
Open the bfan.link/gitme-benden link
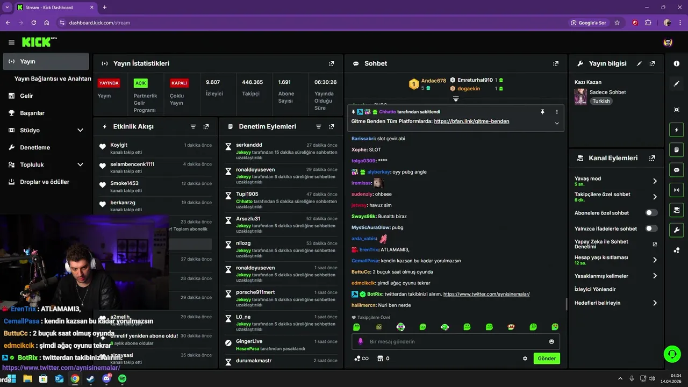(x=471, y=121)
